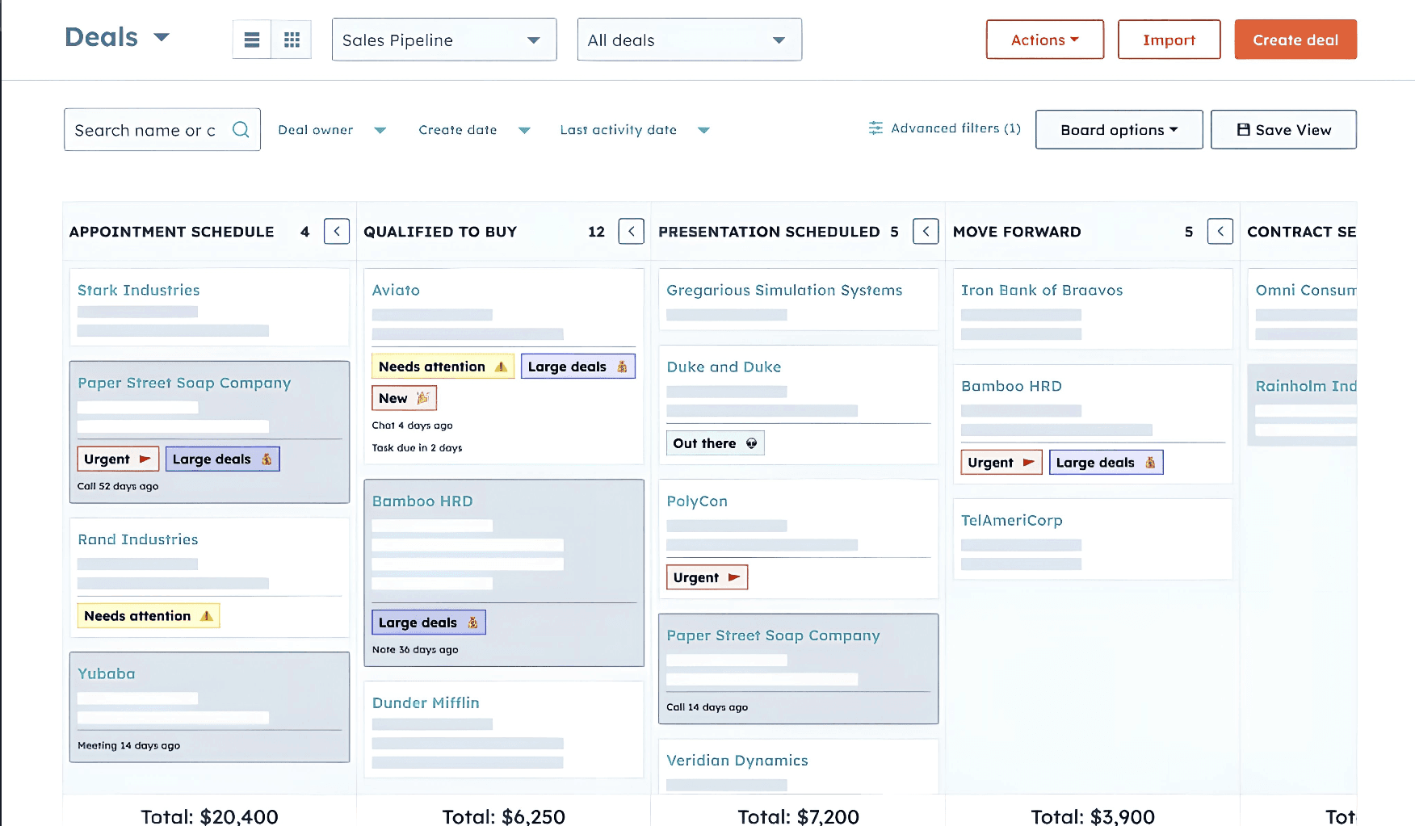Click 'Call 52 days ago' activity text
The width and height of the screenshot is (1415, 826).
click(x=118, y=486)
